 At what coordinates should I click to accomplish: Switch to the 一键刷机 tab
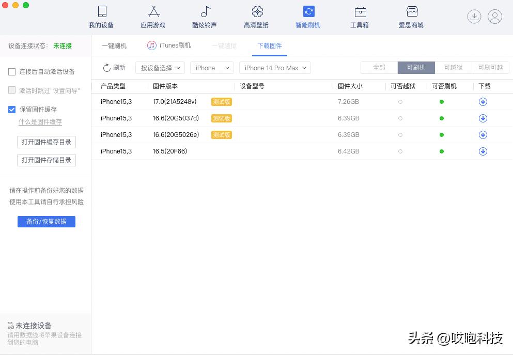coord(114,45)
